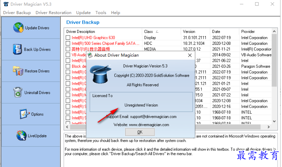Open the Help menu
This screenshot has width=282, height=167.
point(116,13)
